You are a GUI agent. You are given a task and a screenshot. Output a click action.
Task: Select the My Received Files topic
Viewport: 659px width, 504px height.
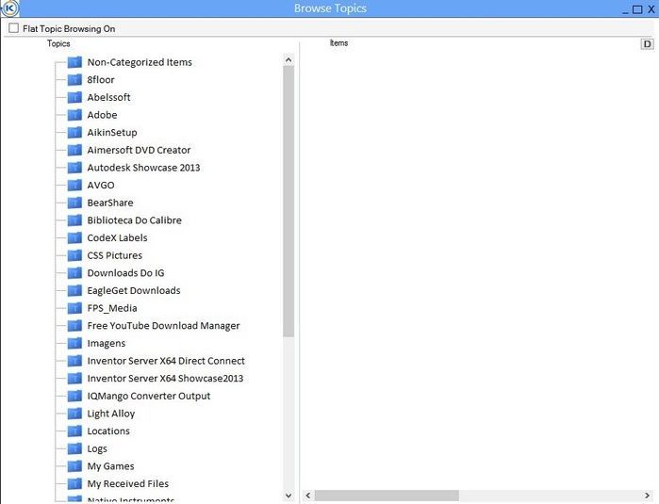[x=128, y=484]
